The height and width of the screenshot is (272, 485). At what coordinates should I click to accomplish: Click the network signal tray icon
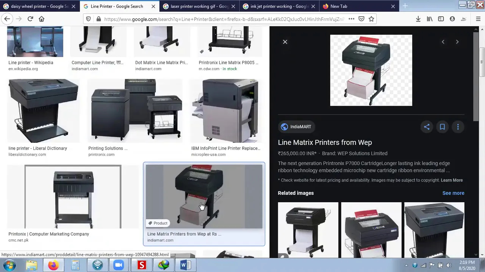(x=423, y=265)
